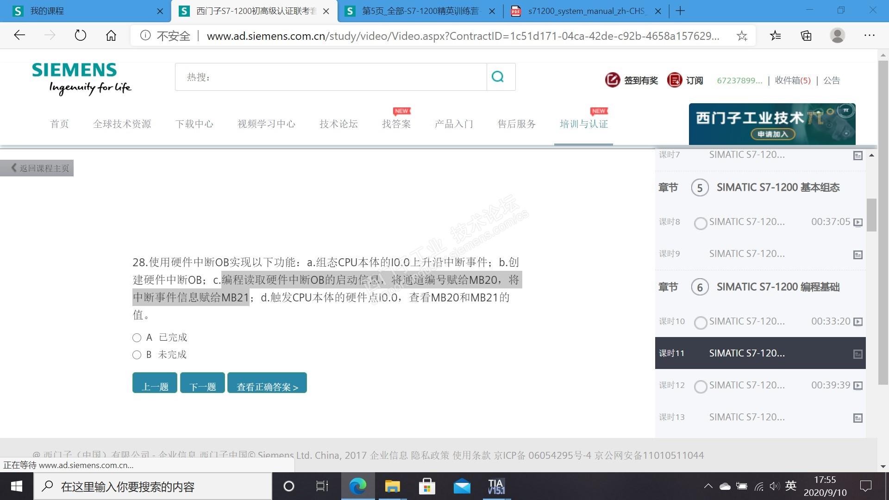
Task: Open the 技术论坛 navigation menu item
Action: (x=338, y=124)
